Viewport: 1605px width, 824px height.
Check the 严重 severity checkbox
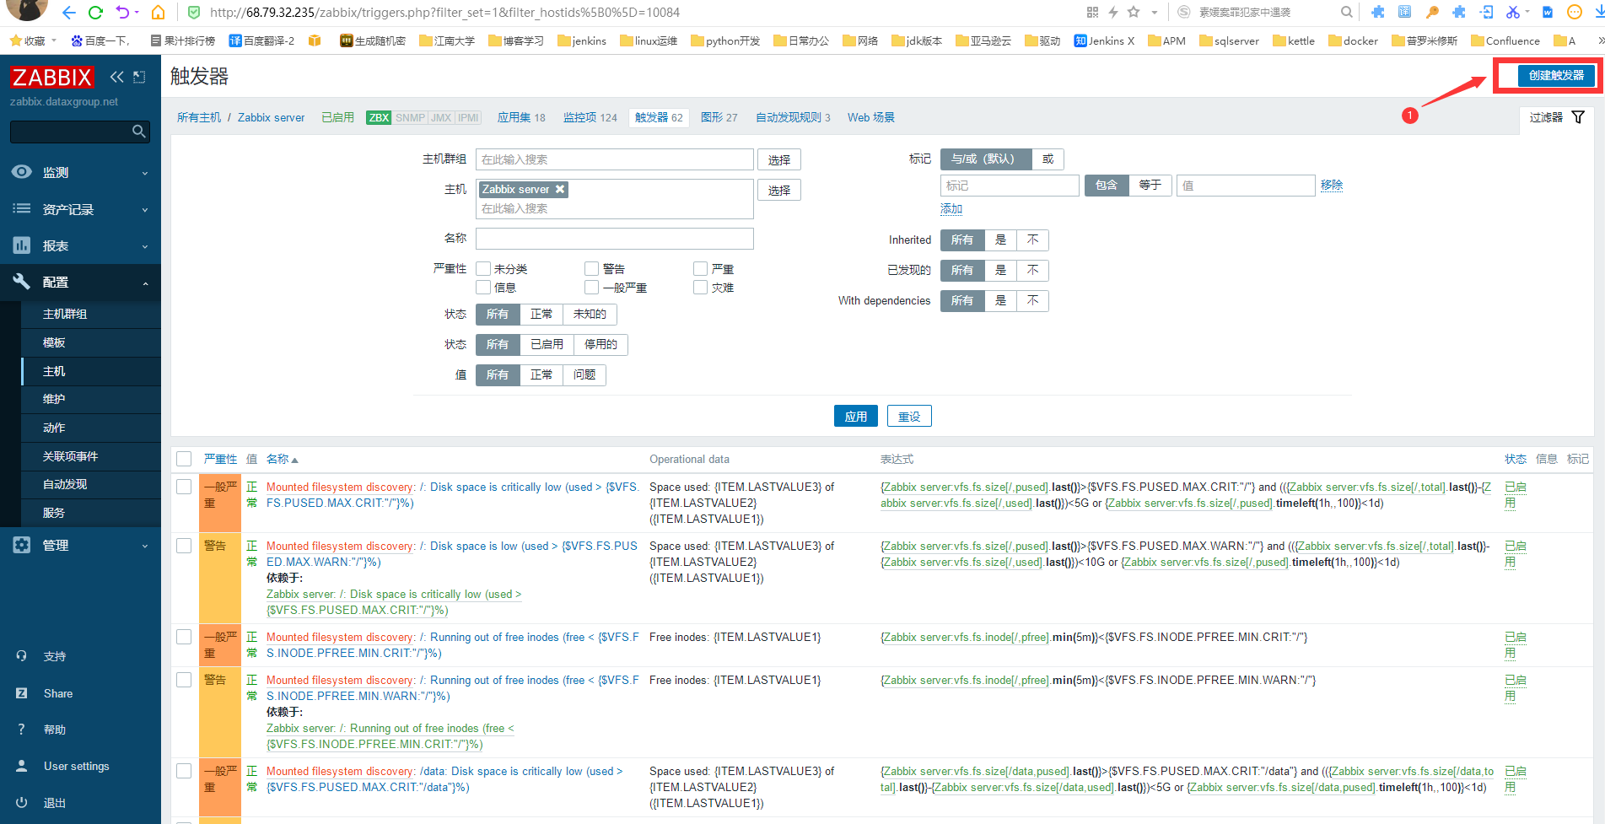[x=700, y=269]
